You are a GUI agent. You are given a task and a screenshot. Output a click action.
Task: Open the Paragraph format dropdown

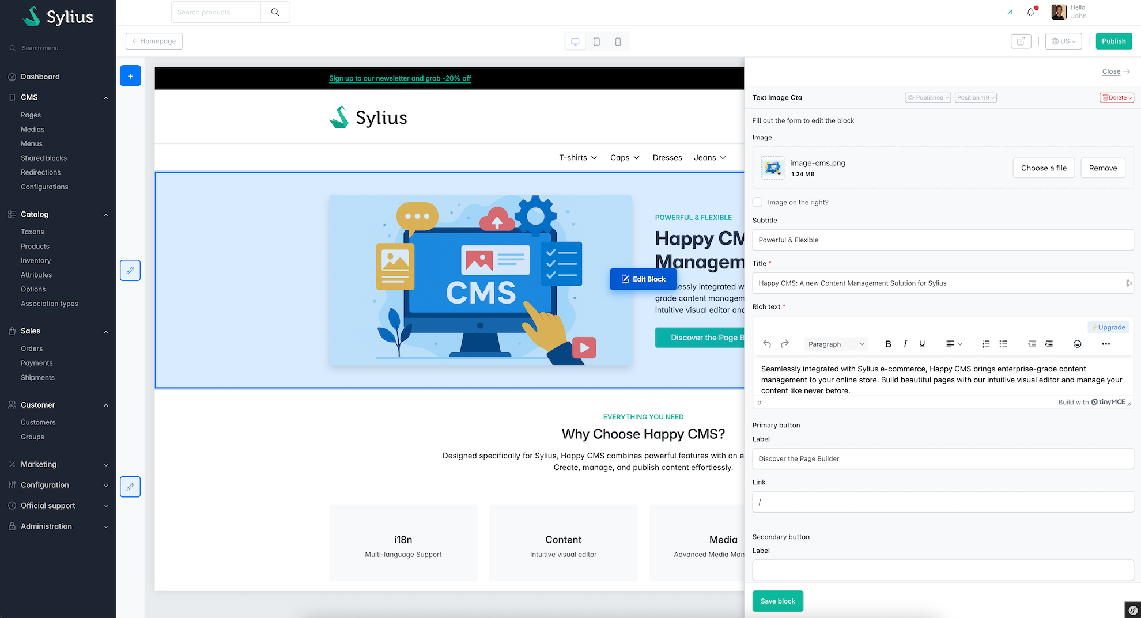[836, 344]
